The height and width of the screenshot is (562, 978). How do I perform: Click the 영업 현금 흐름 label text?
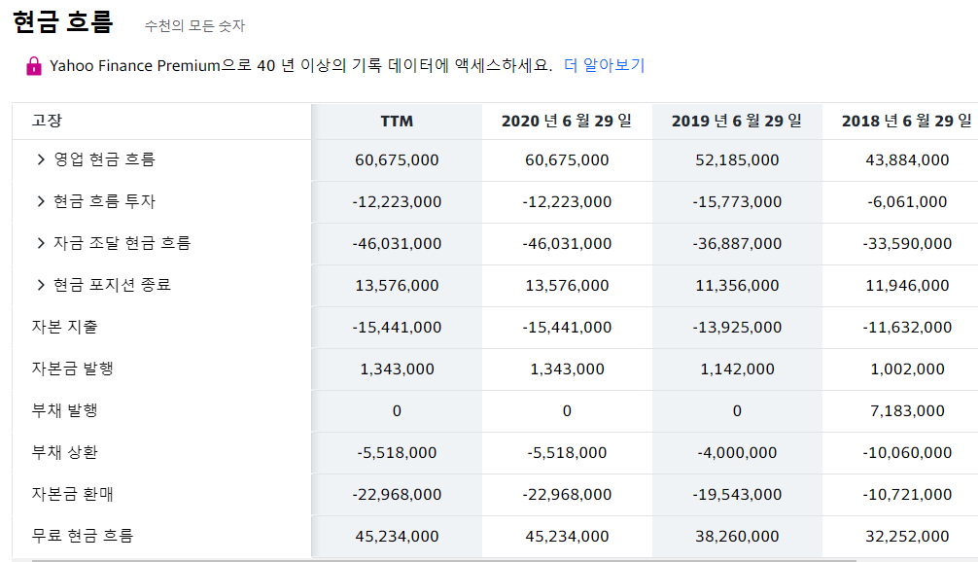coord(104,159)
